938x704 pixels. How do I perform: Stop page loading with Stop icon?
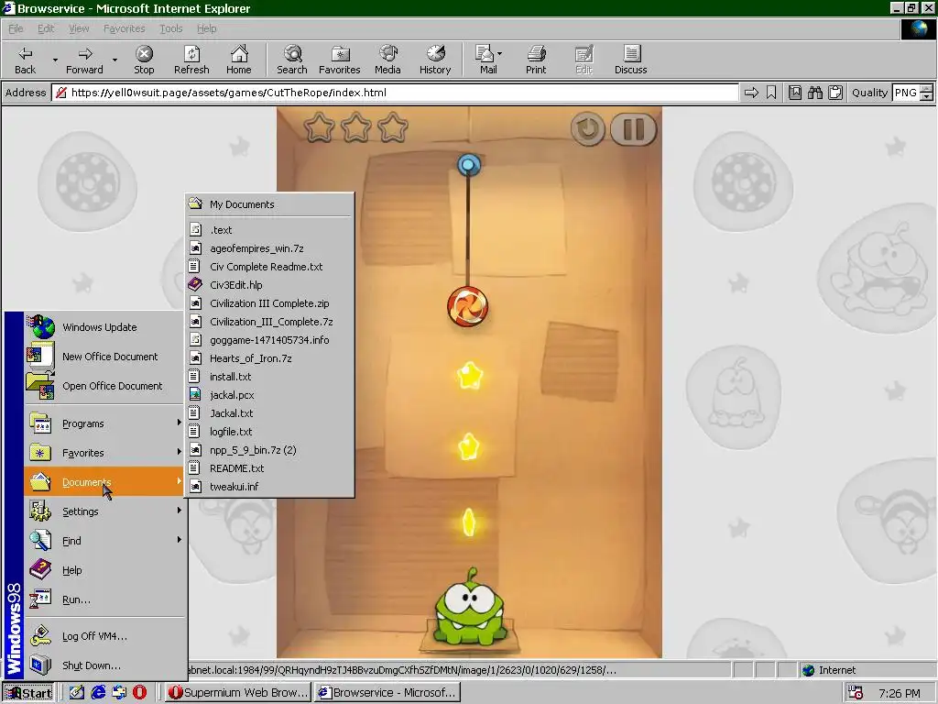click(x=144, y=60)
